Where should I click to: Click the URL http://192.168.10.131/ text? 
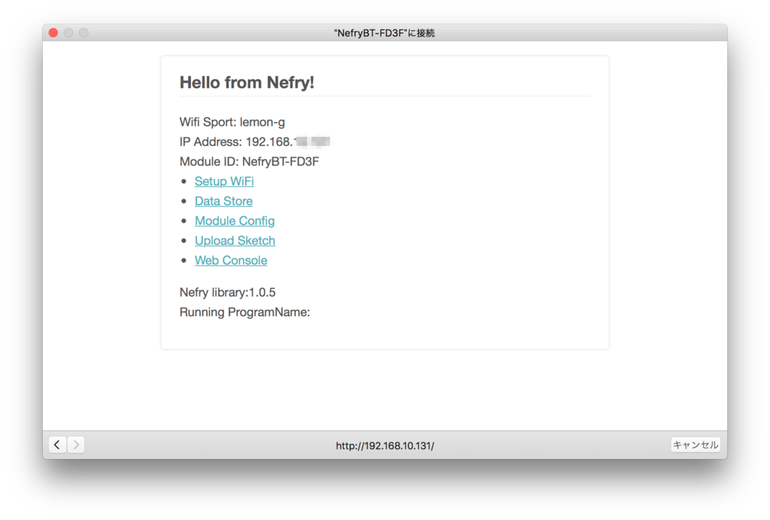point(385,446)
